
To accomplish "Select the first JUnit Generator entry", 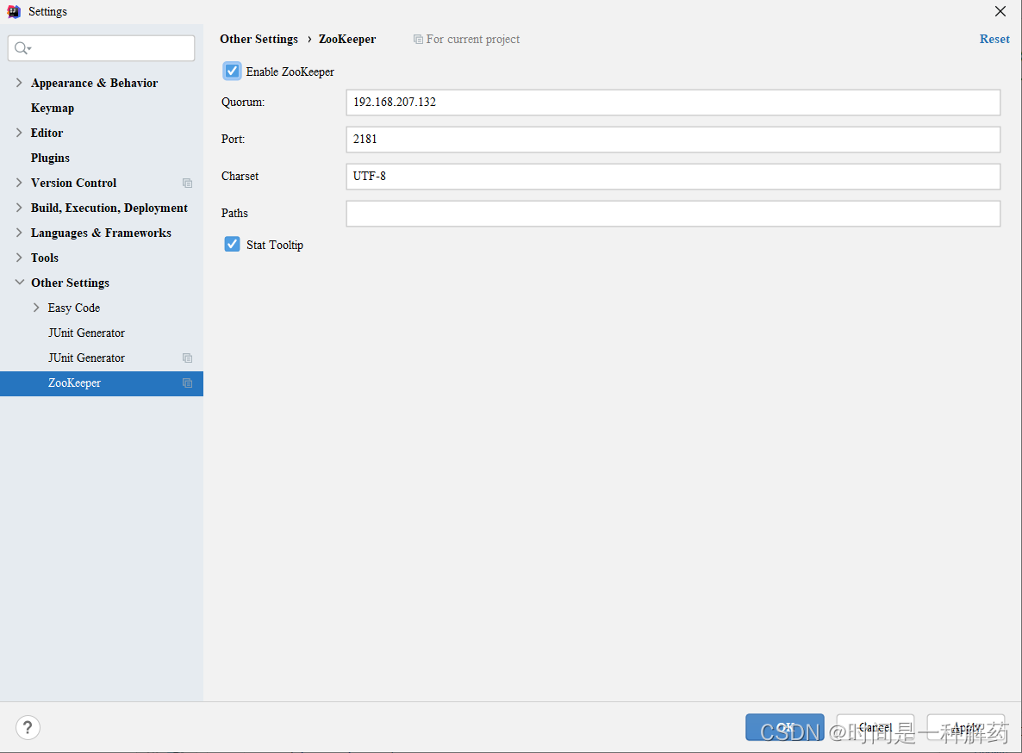I will coord(86,333).
